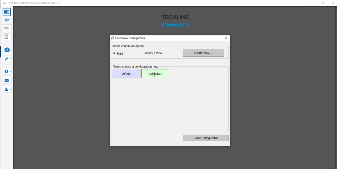337x169 pixels.
Task: Click the question mark help icon
Action: pos(6,71)
